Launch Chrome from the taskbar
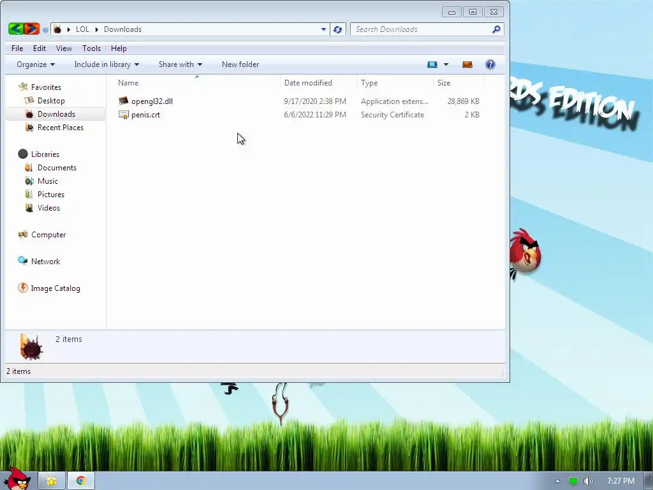Image resolution: width=653 pixels, height=490 pixels. coord(80,481)
